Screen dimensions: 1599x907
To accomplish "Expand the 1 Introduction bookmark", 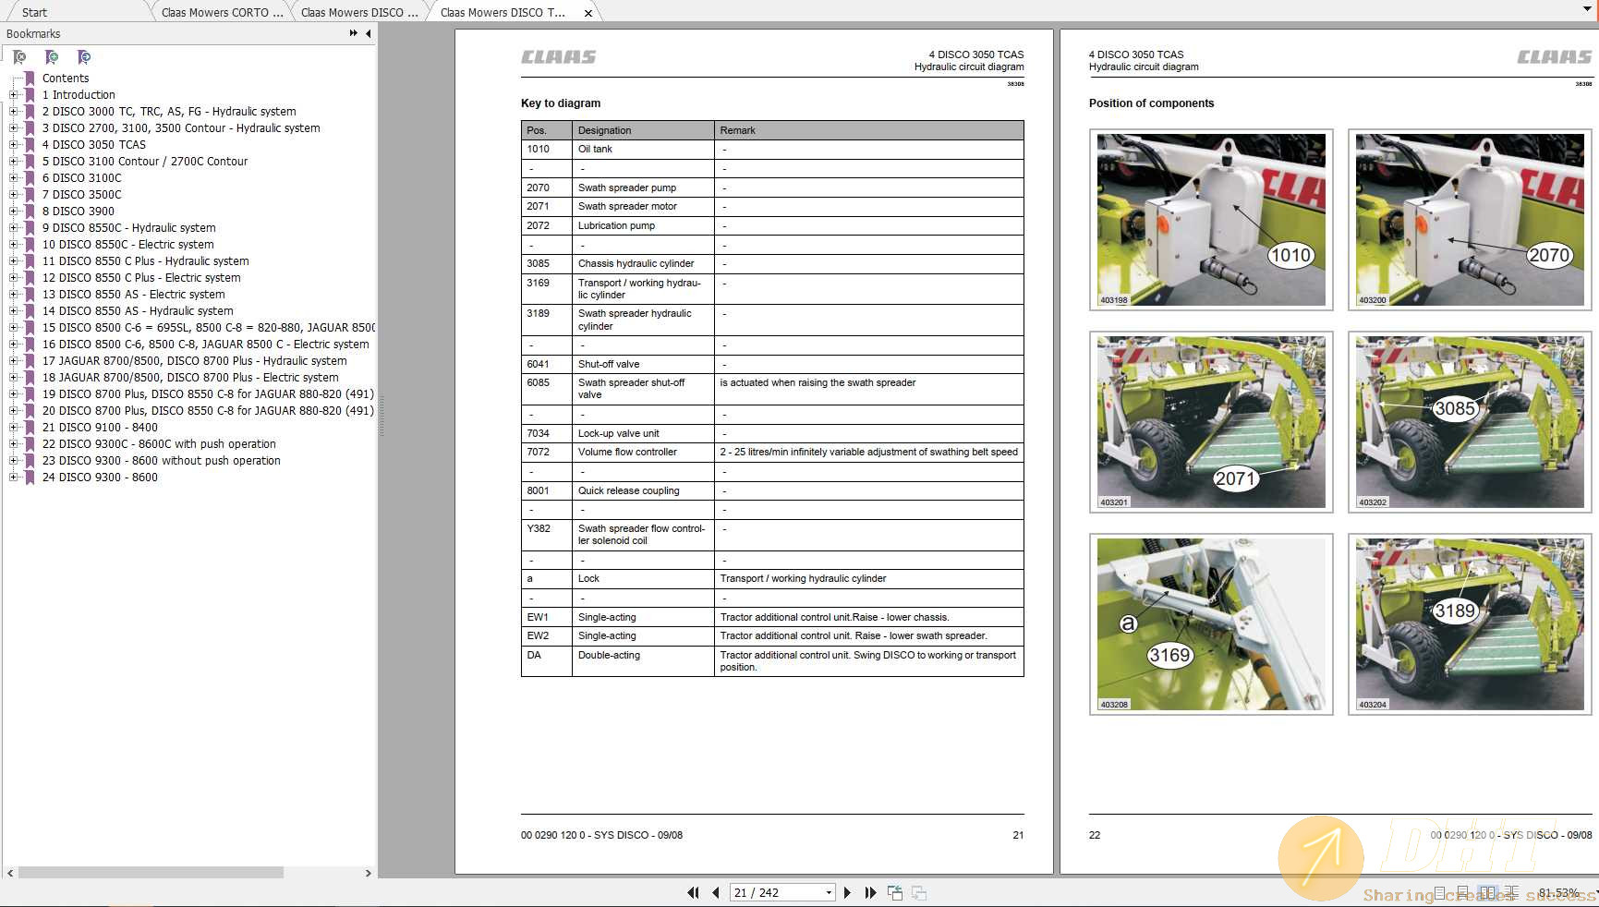I will point(13,95).
